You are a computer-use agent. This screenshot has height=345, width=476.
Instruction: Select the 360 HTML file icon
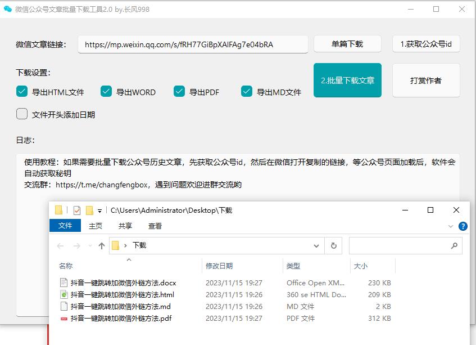(64, 294)
